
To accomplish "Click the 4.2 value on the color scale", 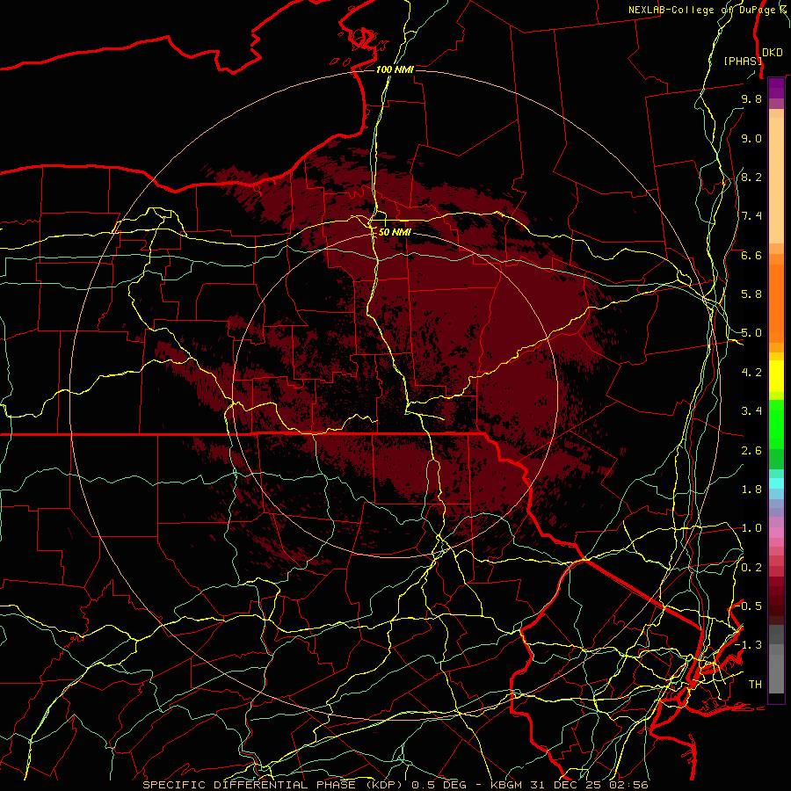I will [x=751, y=373].
